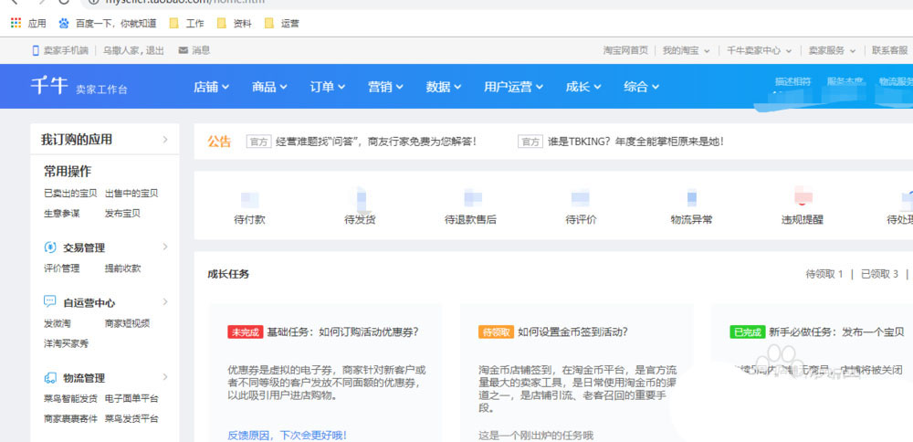This screenshot has height=442, width=913.
Task: Read announcement 经营难题找问答
Action: [x=376, y=142]
